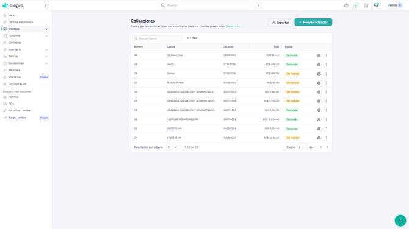Print quotation number 30
This screenshot has width=409, height=229.
pyautogui.click(x=319, y=55)
